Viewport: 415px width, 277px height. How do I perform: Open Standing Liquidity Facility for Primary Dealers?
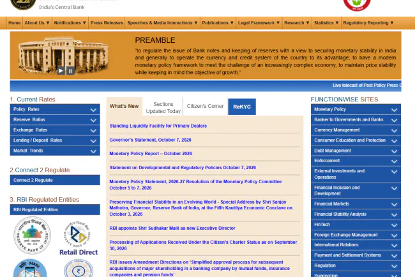[158, 126]
